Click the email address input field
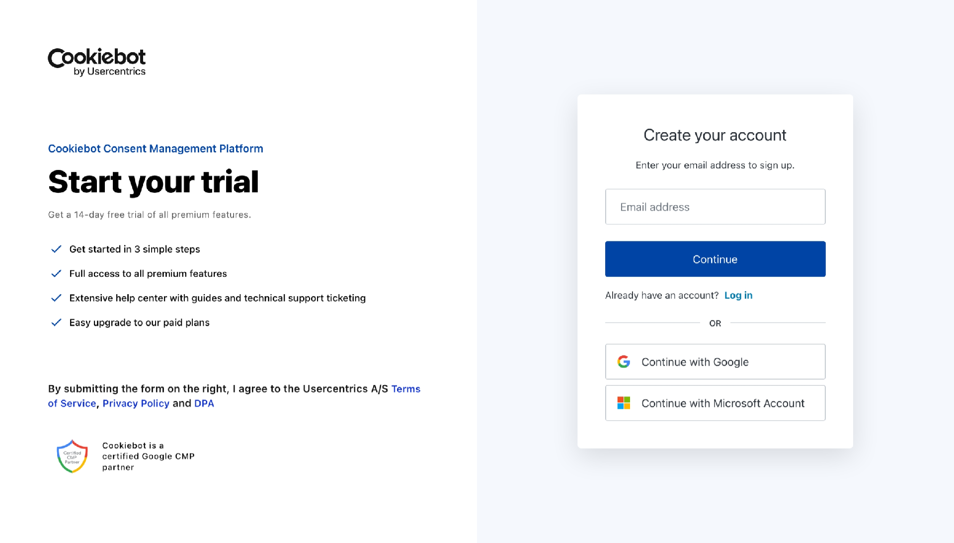 pos(715,206)
